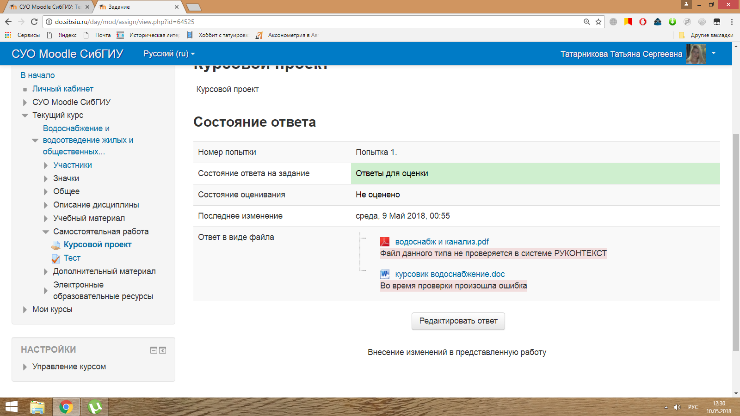Show hidden tray icons with the up arrow

666,407
